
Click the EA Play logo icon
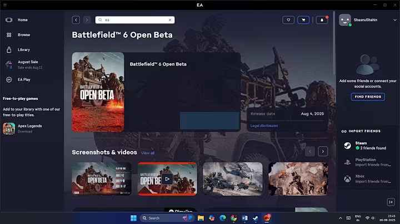pos(9,80)
